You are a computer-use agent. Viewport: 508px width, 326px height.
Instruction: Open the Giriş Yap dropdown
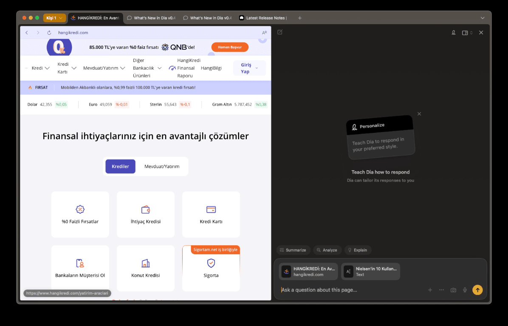pos(249,68)
